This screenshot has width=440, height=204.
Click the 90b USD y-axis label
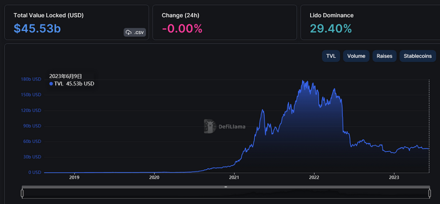pos(32,126)
